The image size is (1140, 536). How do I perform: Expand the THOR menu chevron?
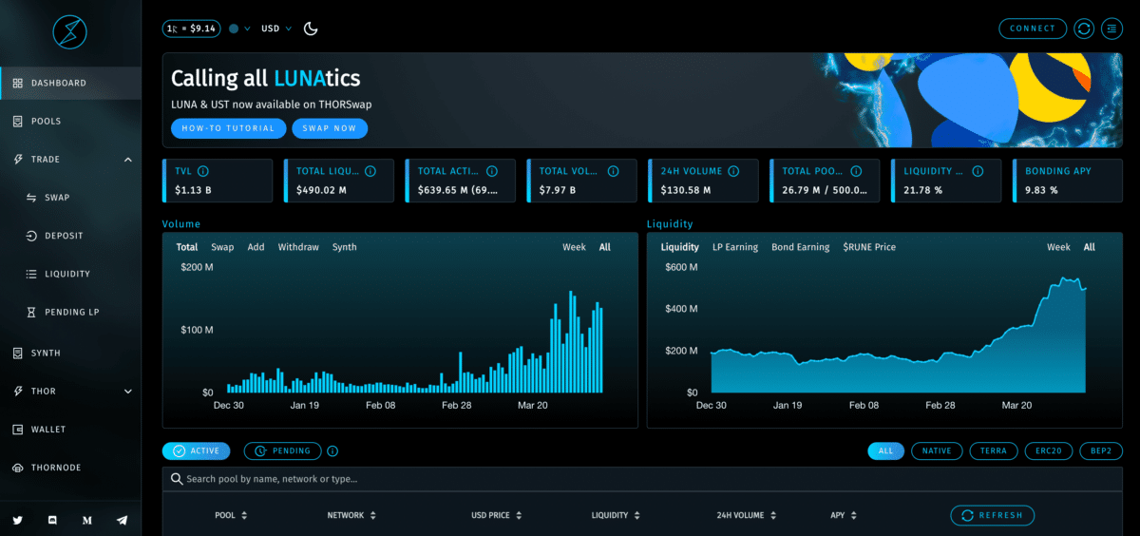click(128, 391)
